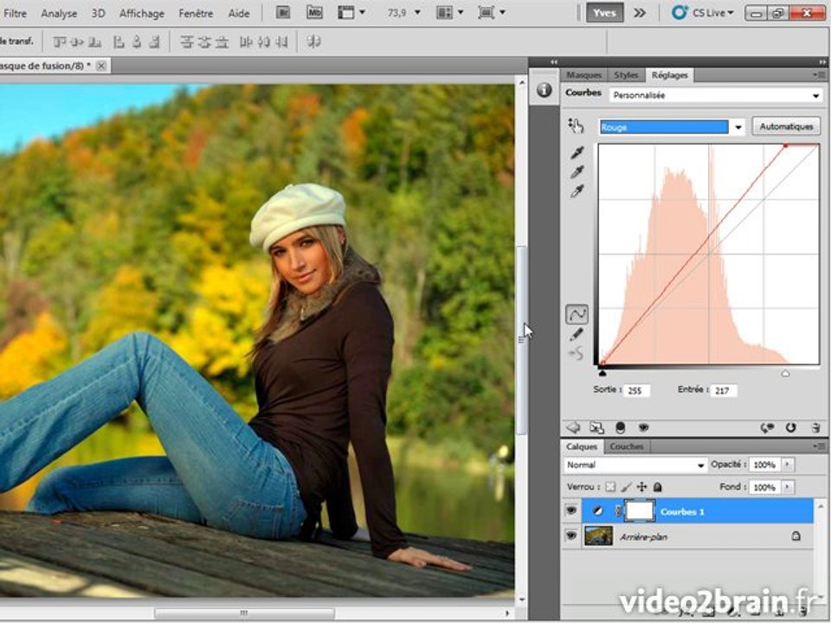
Task: Return to adjustment list arrow
Action: click(573, 427)
